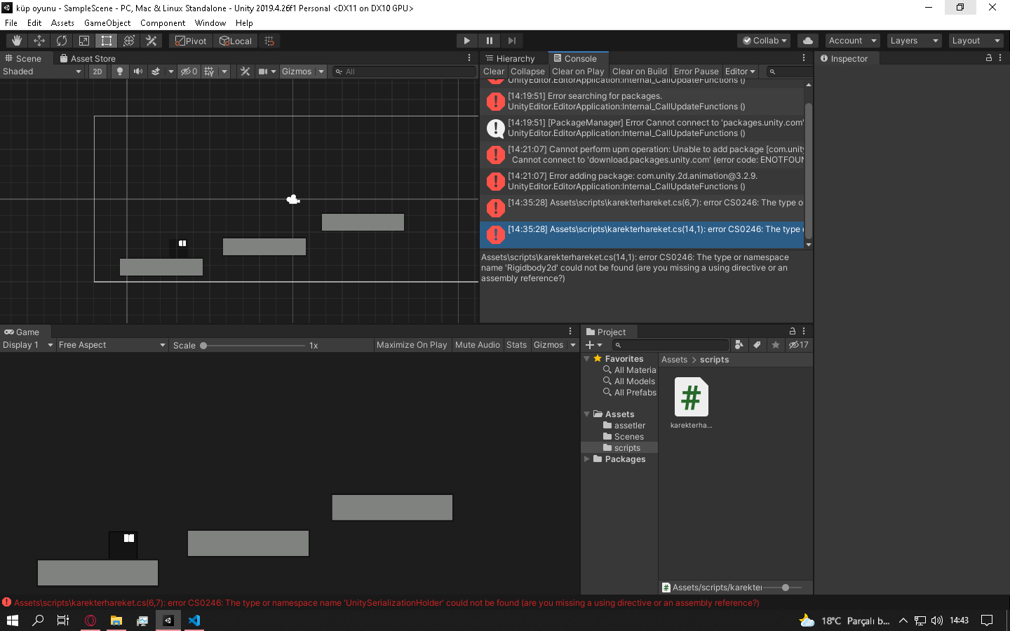Click the Pause button
The image size is (1010, 631).
pyautogui.click(x=490, y=41)
